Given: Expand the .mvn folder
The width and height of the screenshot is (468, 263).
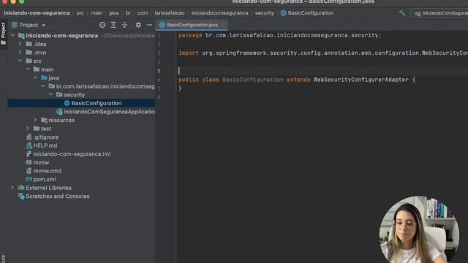Looking at the screenshot, I should coord(20,52).
